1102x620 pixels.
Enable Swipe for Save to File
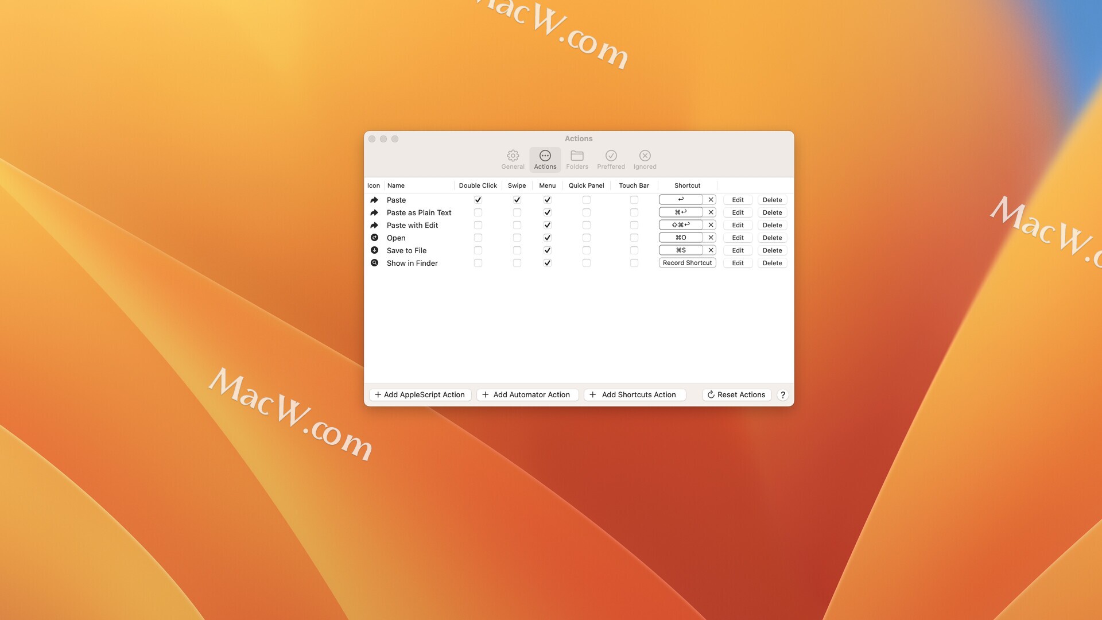[517, 250]
